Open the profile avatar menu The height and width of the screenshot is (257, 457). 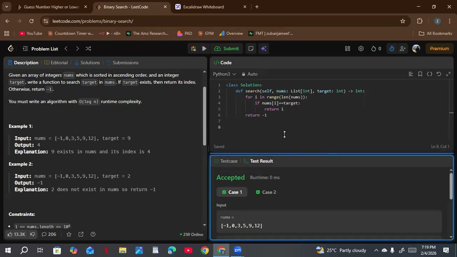[x=416, y=49]
